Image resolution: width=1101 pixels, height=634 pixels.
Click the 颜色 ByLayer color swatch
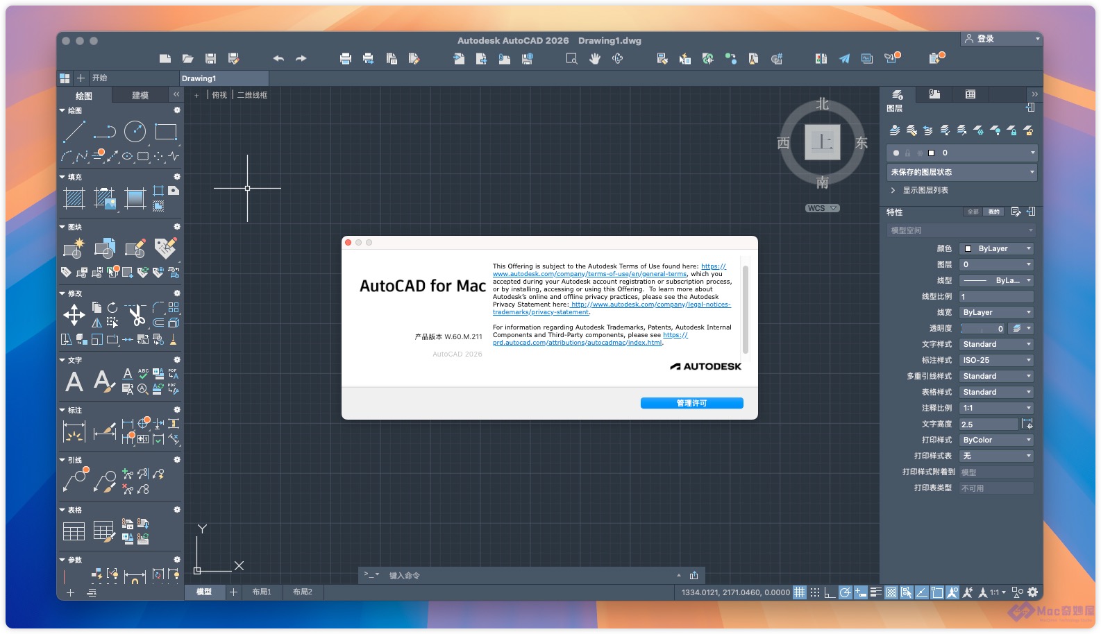click(968, 248)
